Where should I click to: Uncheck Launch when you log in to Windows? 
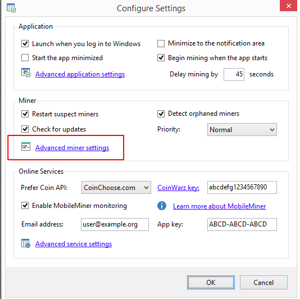point(25,44)
